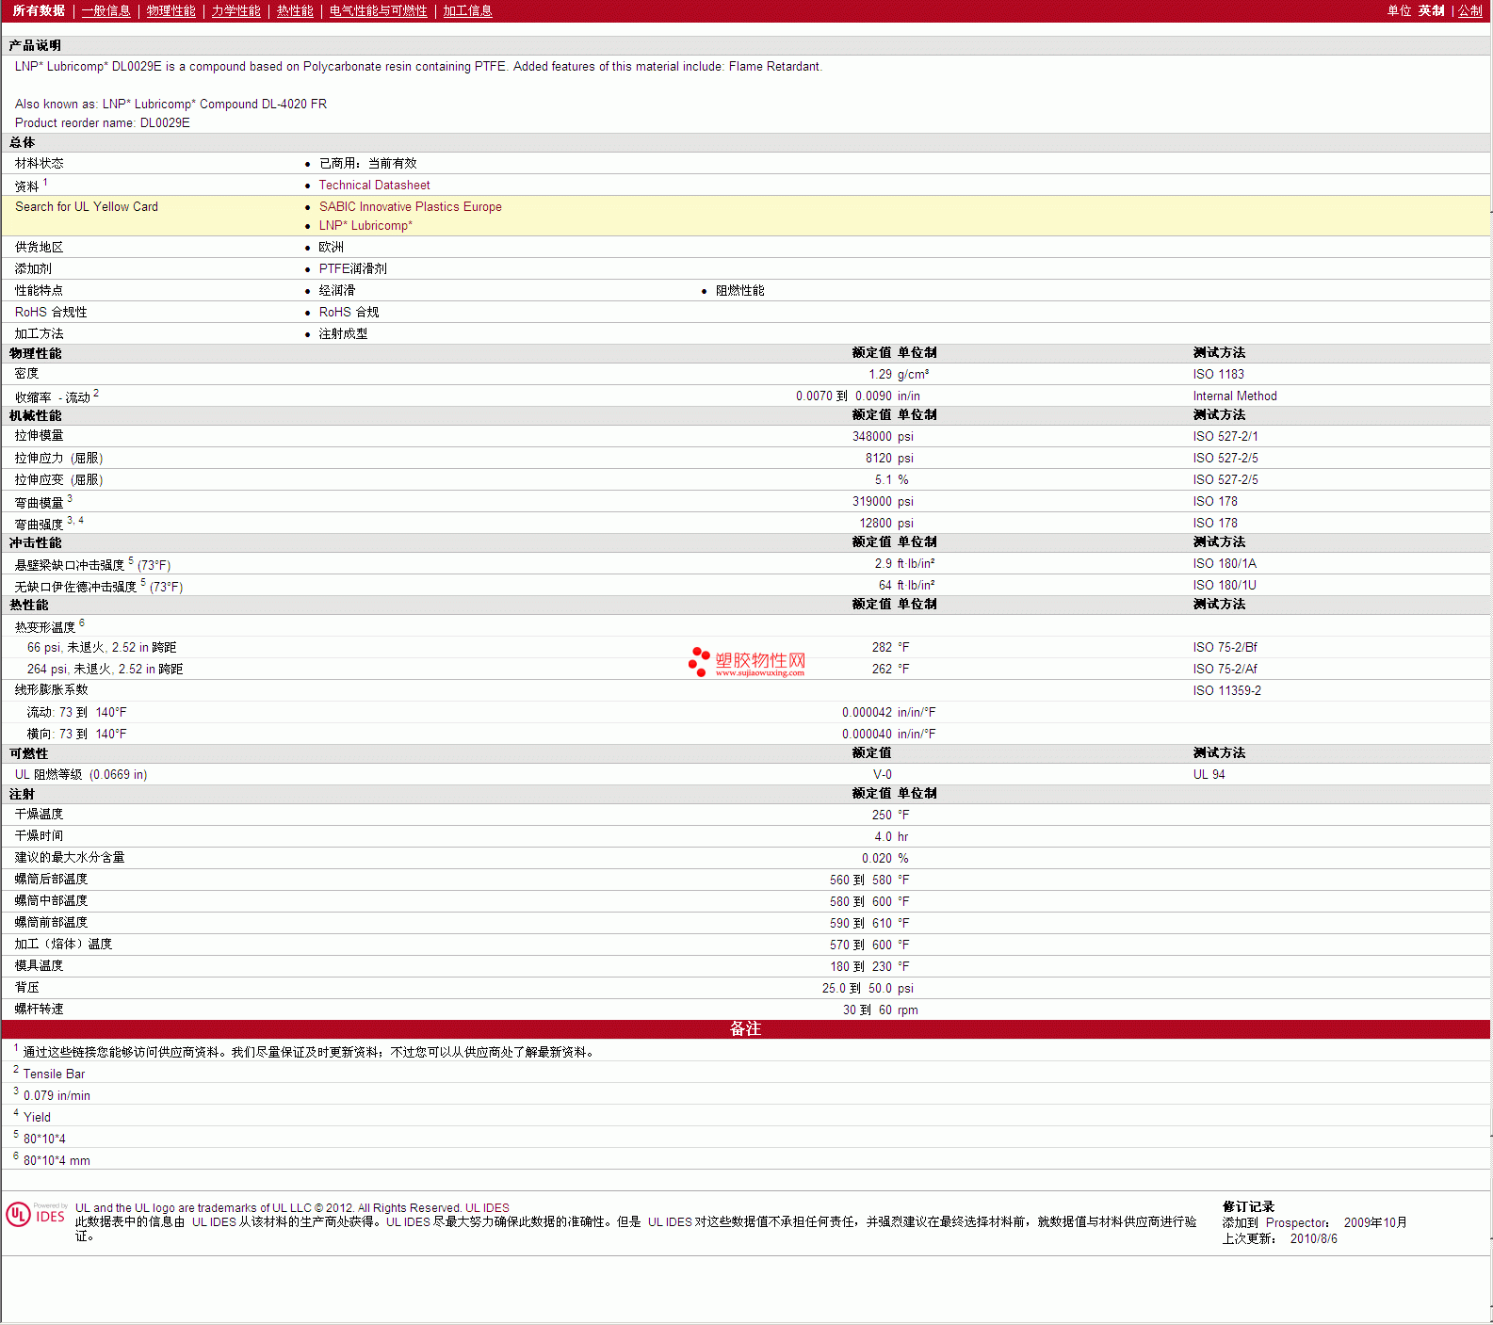Screen dimensions: 1493x1325
Task: Click the 0.079 in/min footnote
Action: pos(57,1096)
